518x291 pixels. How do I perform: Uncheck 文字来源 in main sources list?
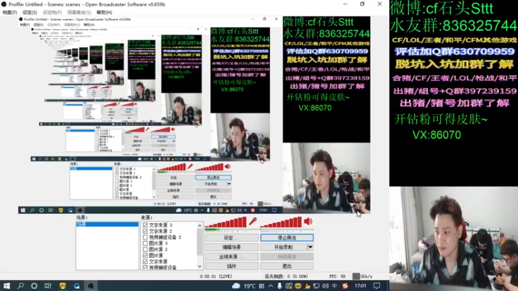(x=145, y=261)
